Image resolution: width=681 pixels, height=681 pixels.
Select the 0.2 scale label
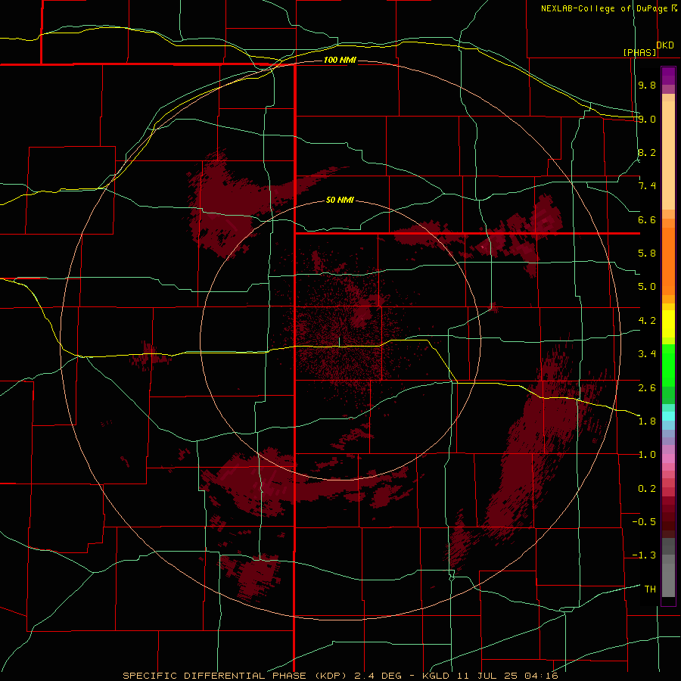pos(647,488)
